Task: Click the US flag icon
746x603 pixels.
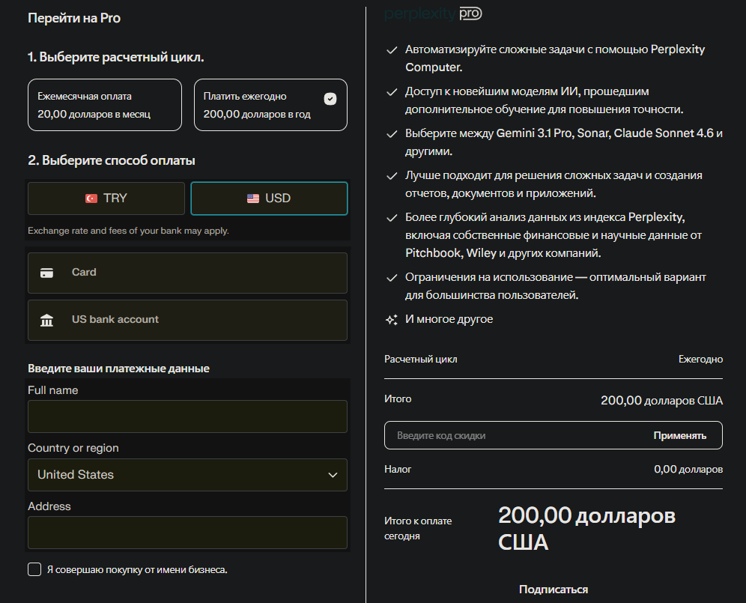Action: click(x=253, y=199)
